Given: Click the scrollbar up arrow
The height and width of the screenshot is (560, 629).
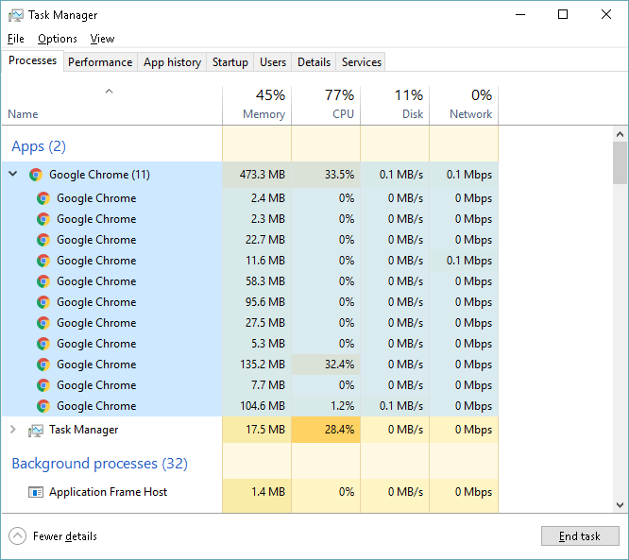Looking at the screenshot, I should coord(620,134).
